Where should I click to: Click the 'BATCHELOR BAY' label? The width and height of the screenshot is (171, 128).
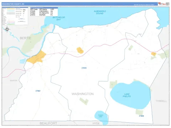(59, 18)
